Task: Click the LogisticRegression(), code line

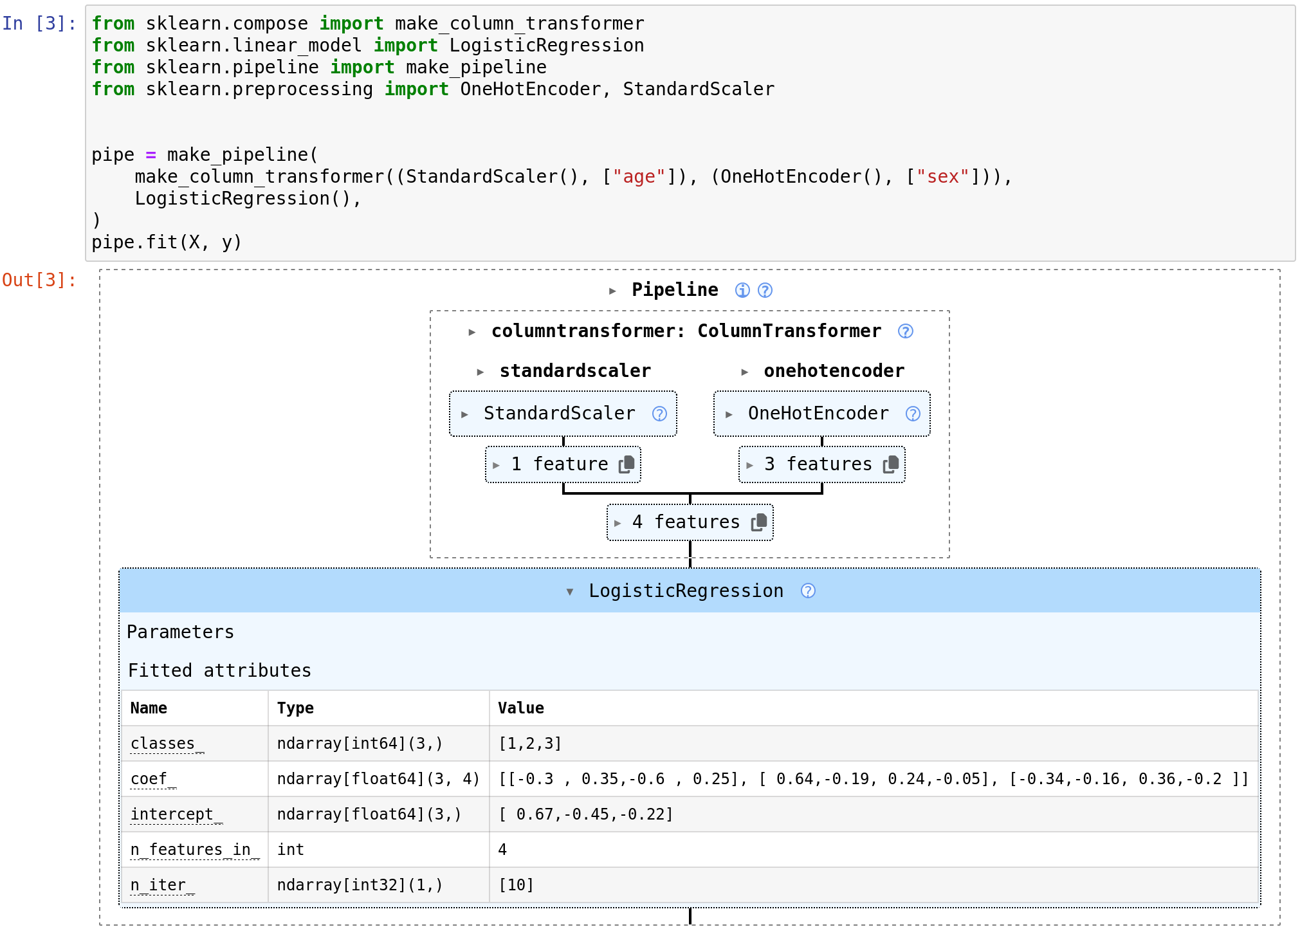Action: (x=248, y=199)
